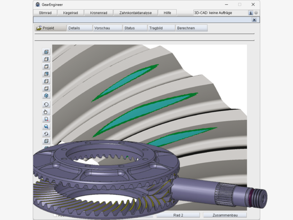Choose the magnifying glass zoom tool
This screenshot has height=220, width=293.
pyautogui.click(x=46, y=127)
